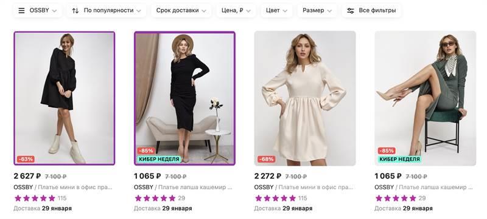The image size is (487, 219).
Task: Click the -63% discount badge
Action: pyautogui.click(x=26, y=160)
